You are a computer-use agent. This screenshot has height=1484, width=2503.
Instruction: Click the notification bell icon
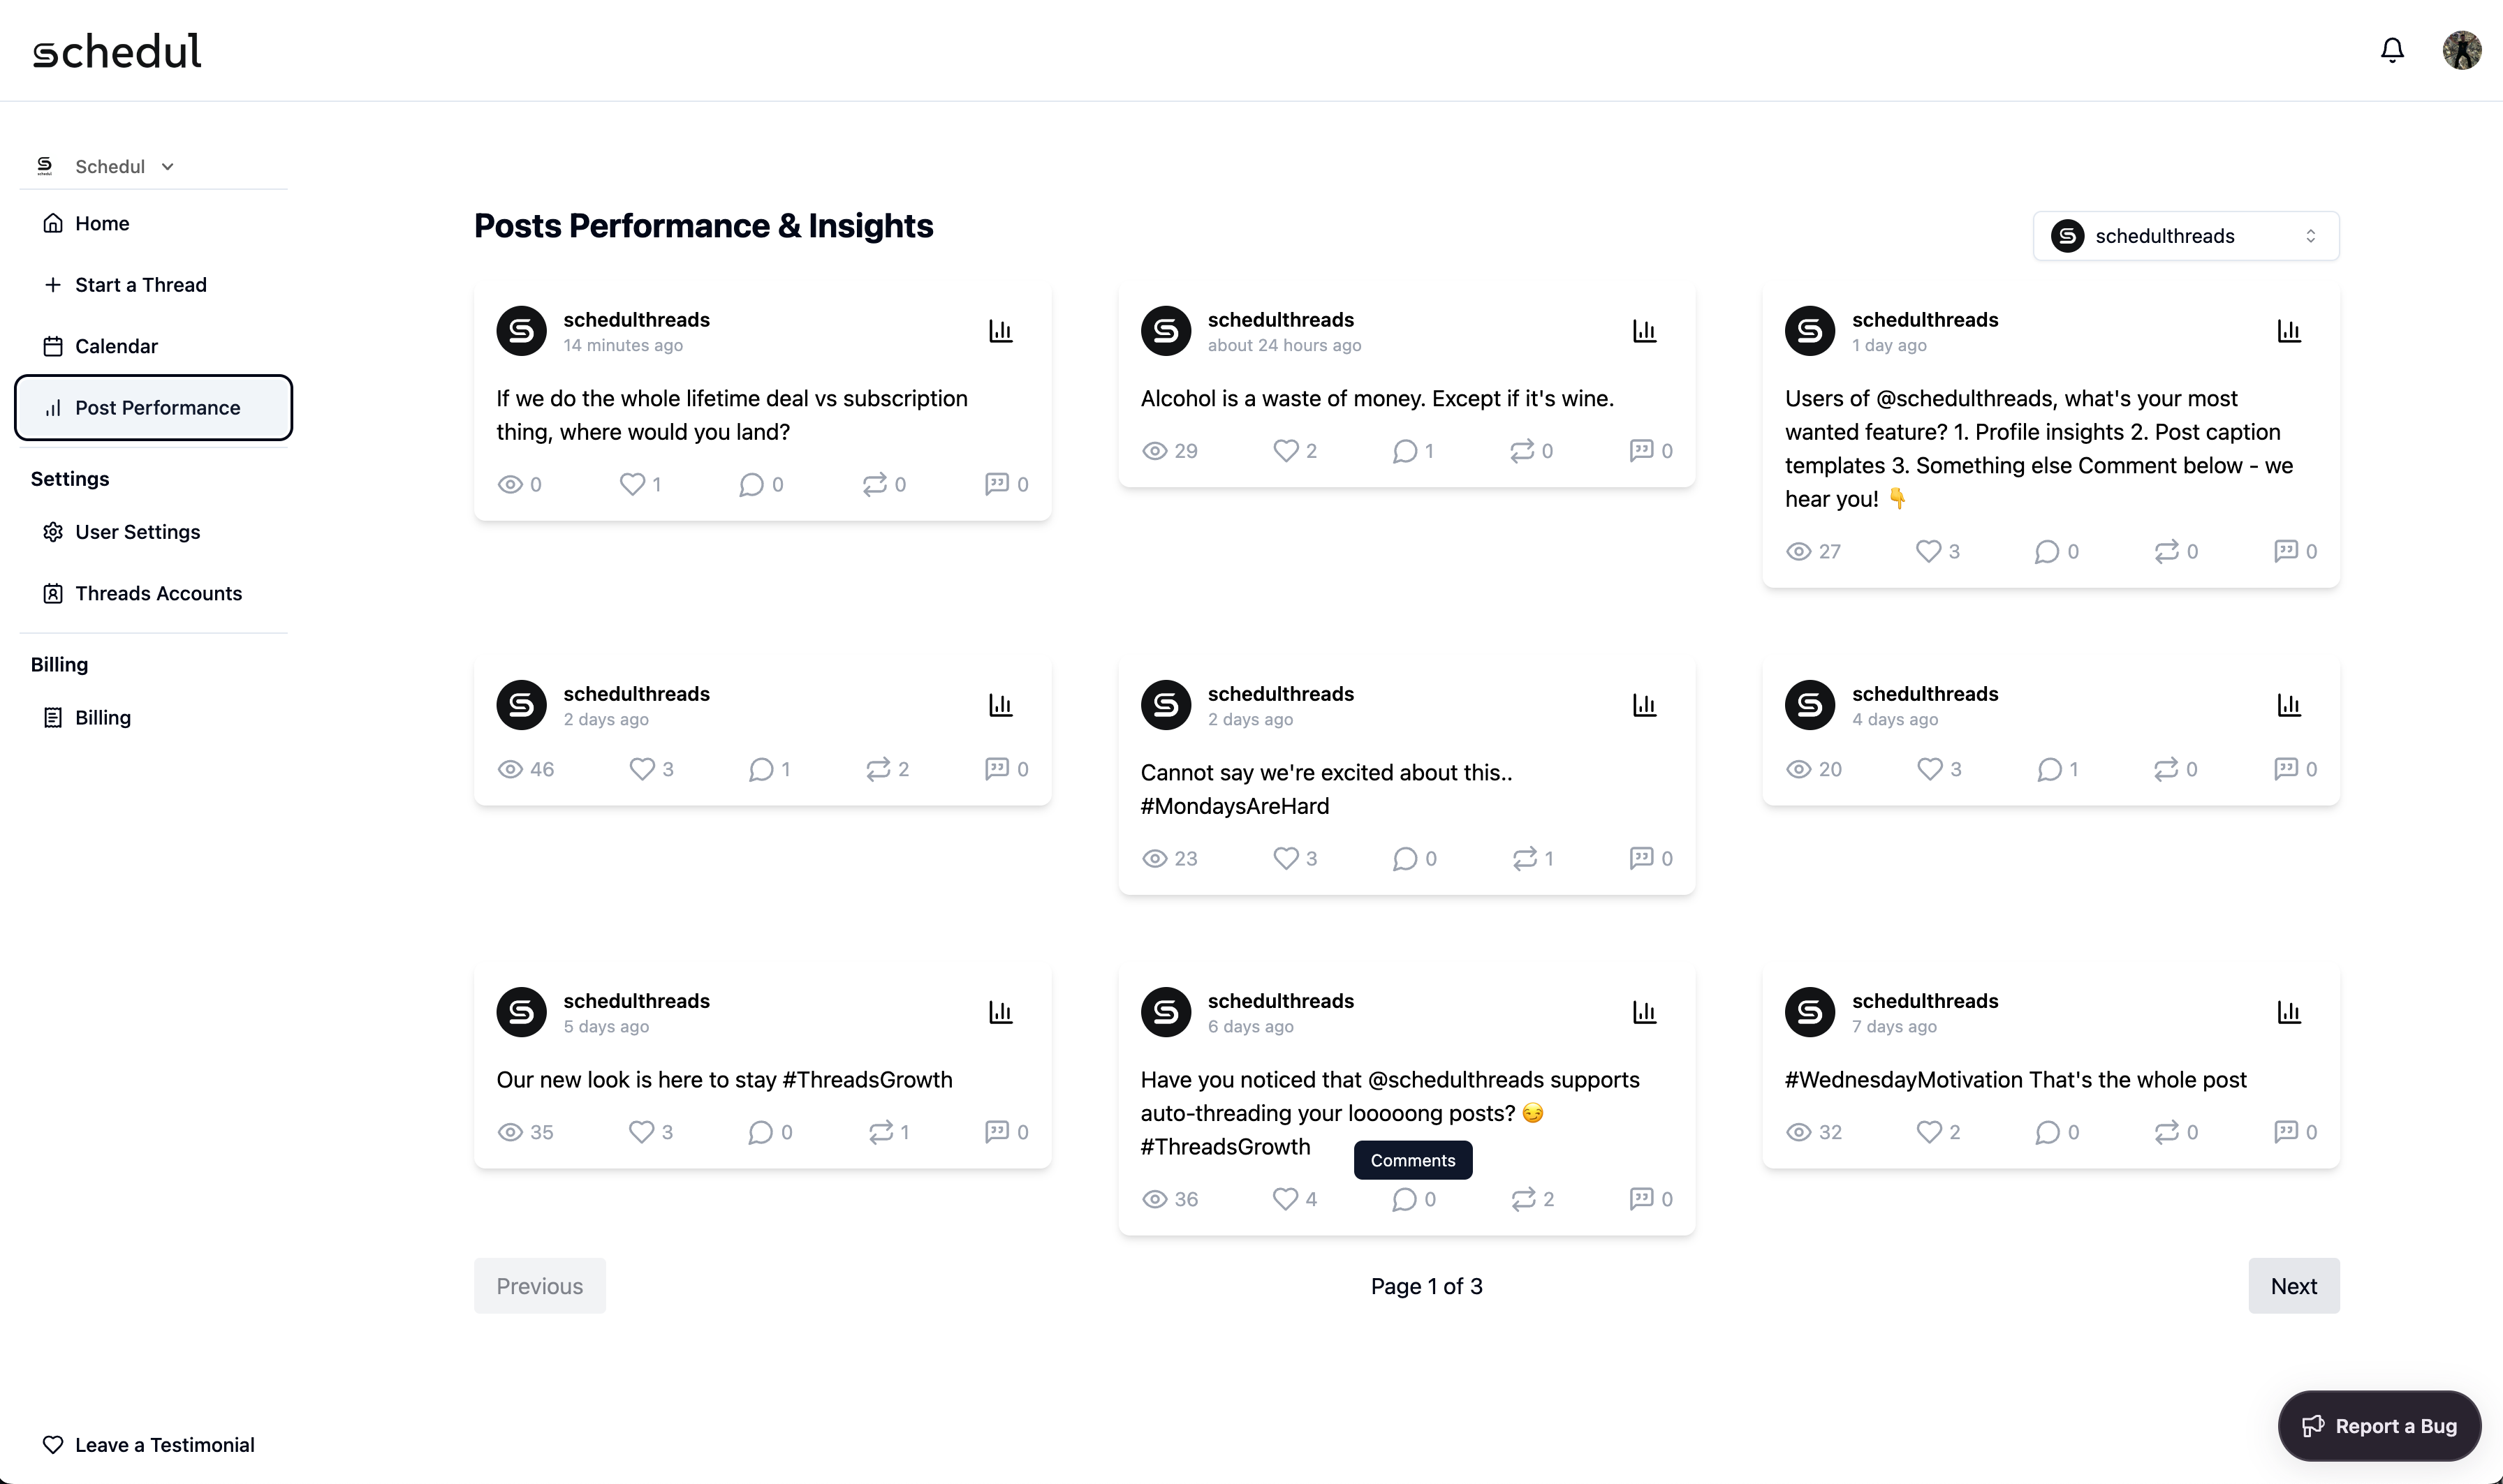[x=2392, y=50]
